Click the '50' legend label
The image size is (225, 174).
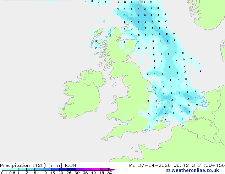110,173
